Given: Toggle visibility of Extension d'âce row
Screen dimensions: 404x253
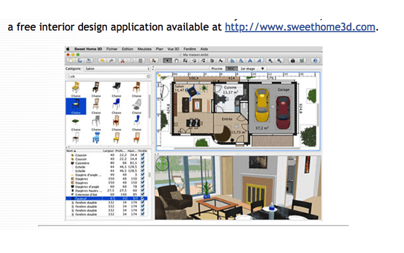Looking at the screenshot, I should 142,194.
